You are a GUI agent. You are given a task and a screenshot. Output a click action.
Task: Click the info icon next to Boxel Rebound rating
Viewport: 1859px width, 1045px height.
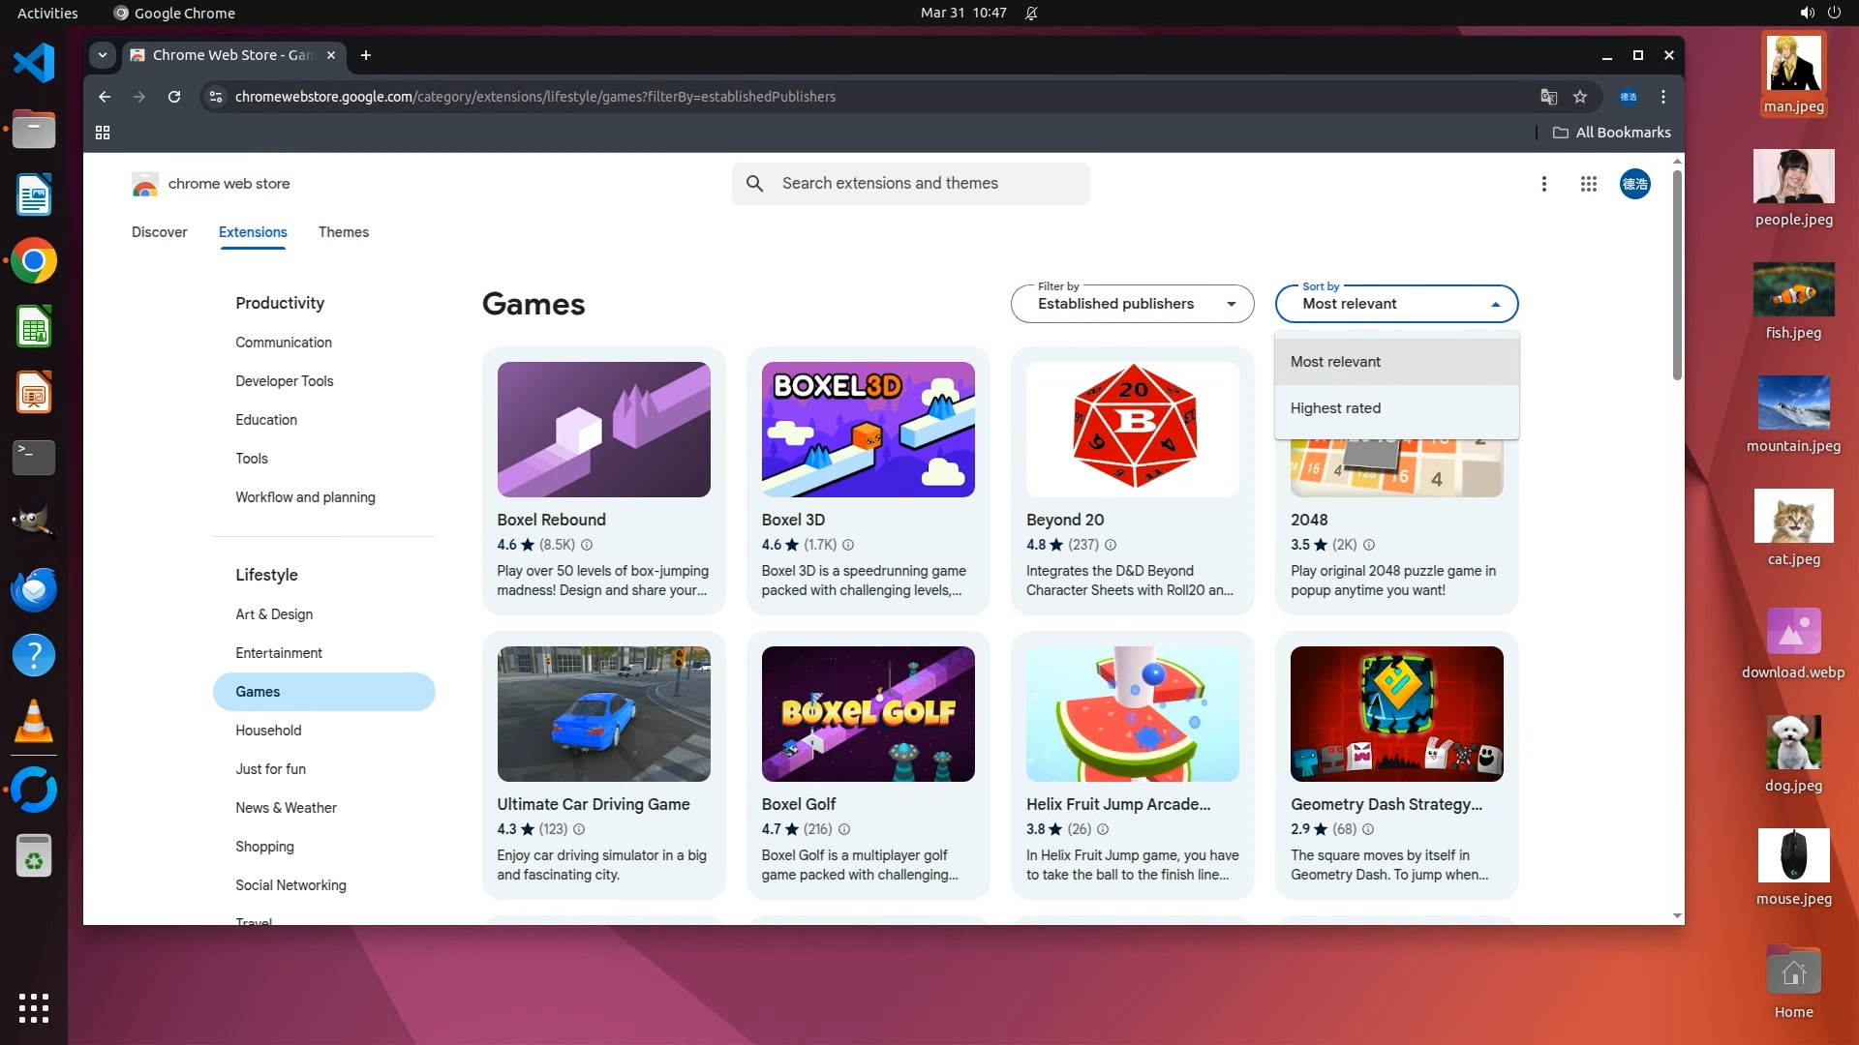pos(587,545)
